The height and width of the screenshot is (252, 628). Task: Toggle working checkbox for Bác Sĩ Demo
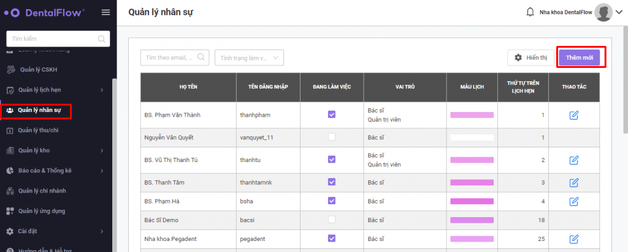pyautogui.click(x=332, y=219)
